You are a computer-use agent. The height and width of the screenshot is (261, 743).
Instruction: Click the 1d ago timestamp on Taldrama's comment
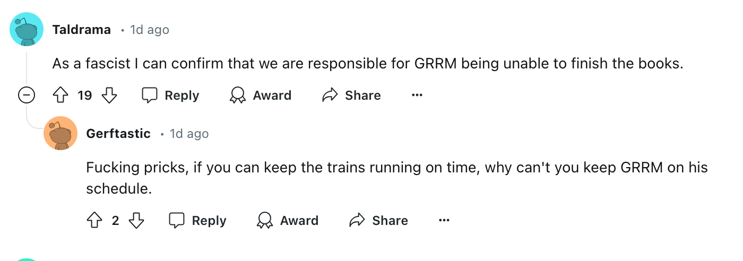pos(150,30)
